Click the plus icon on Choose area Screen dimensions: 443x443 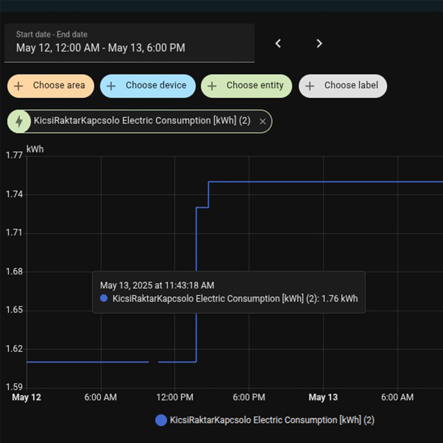tap(18, 86)
